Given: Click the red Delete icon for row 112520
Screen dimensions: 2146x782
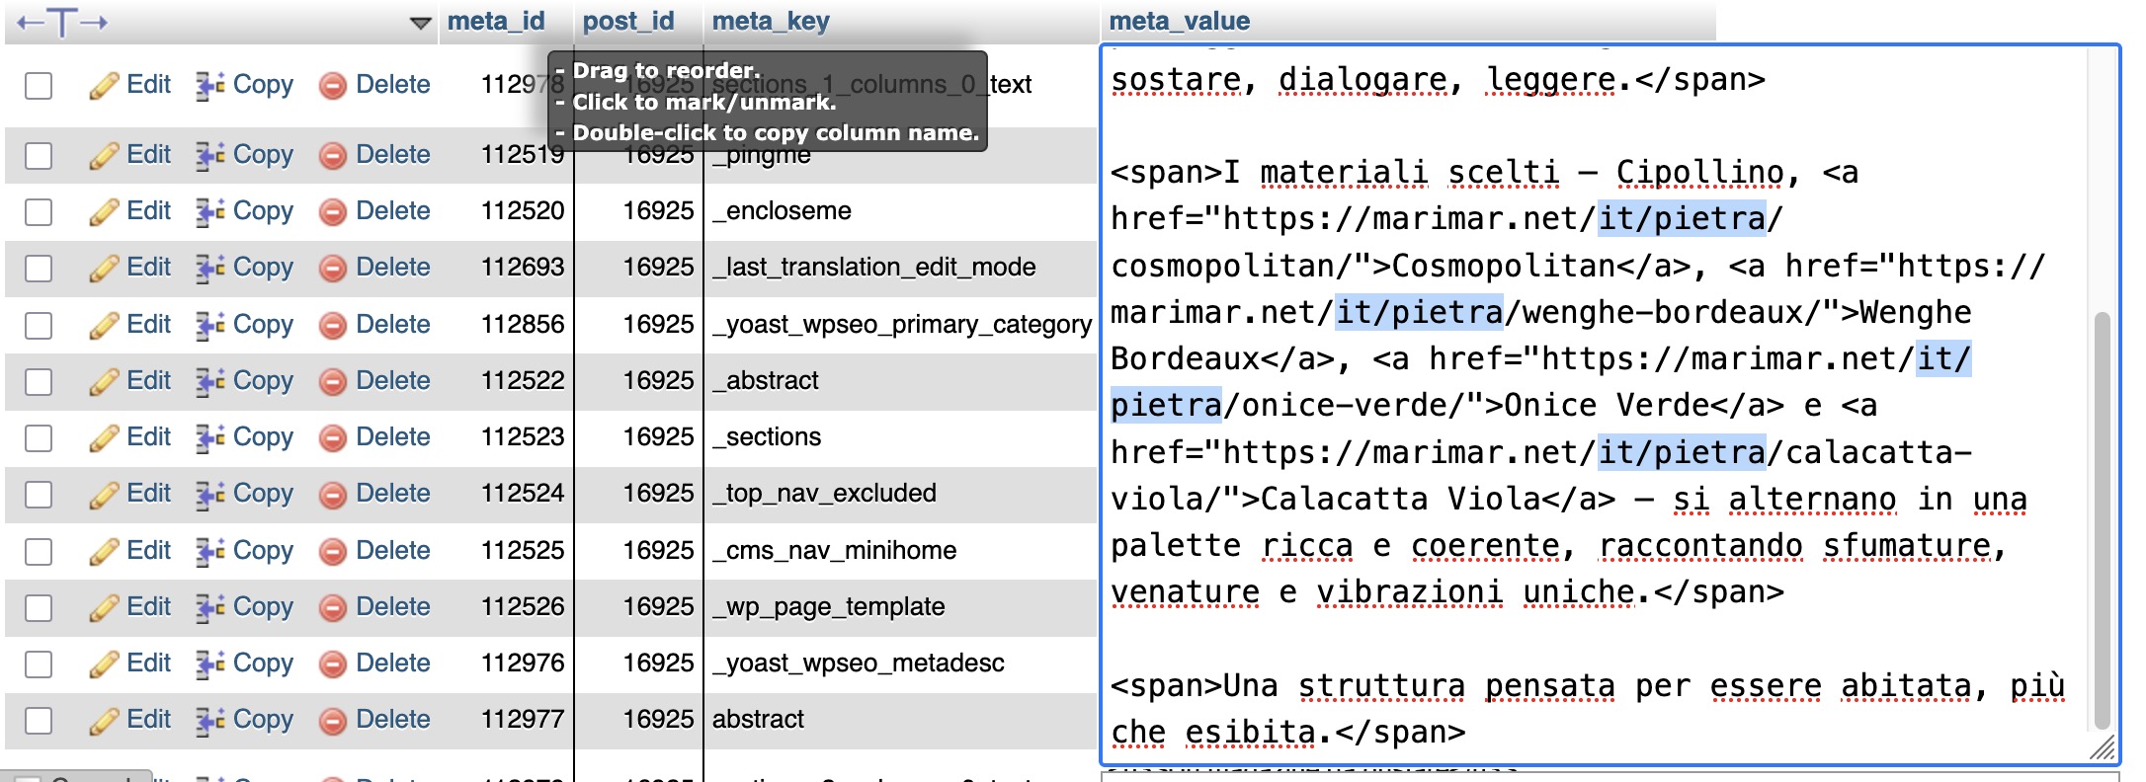Looking at the screenshot, I should (x=333, y=212).
